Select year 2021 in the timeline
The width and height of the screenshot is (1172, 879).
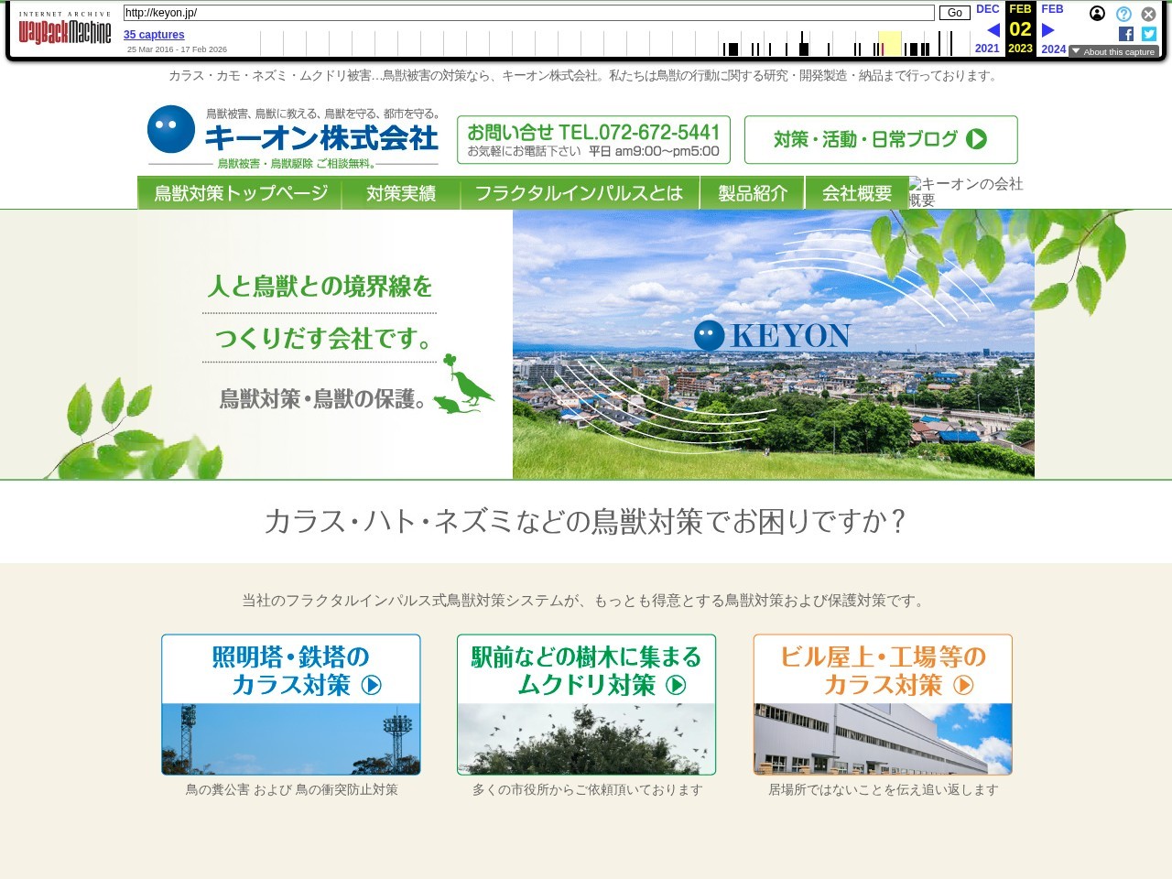[x=987, y=49]
